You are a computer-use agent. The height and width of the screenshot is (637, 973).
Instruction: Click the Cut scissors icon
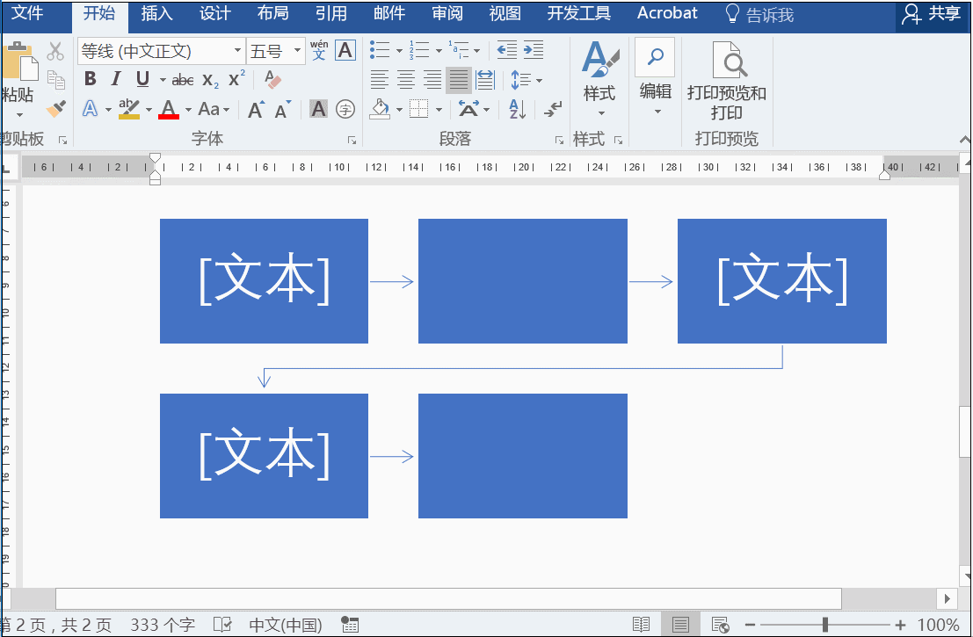point(55,52)
